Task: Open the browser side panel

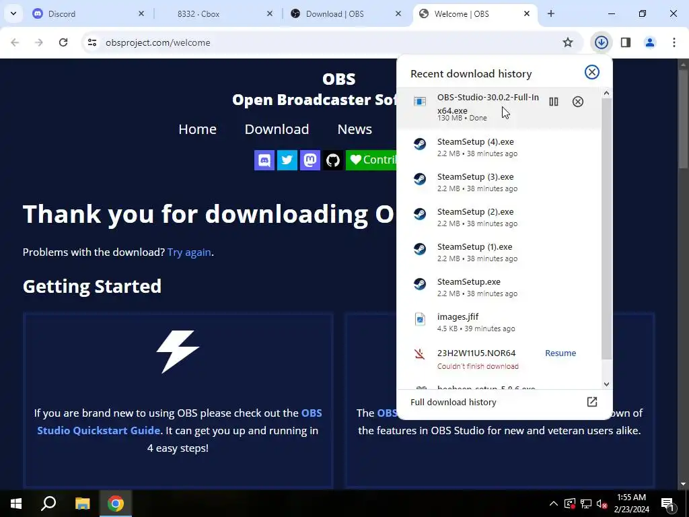Action: click(x=626, y=42)
